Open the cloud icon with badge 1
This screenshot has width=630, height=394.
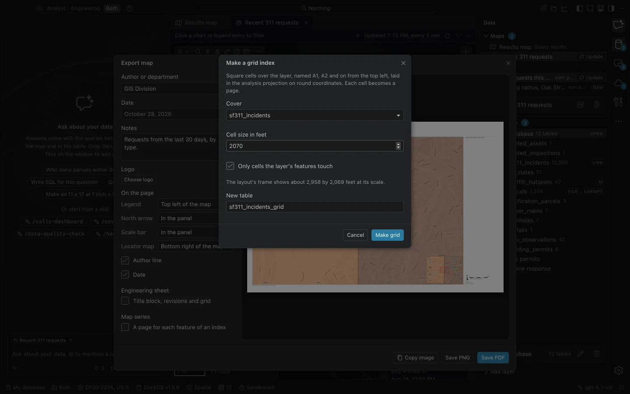(x=618, y=83)
